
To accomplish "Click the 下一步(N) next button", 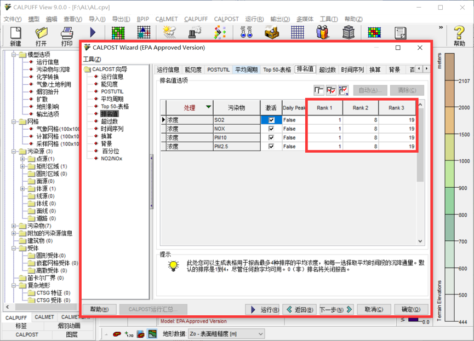I will pyautogui.click(x=336, y=309).
